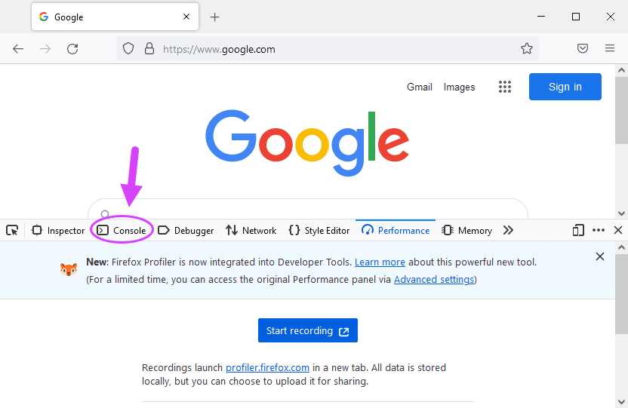Click the Google logo
Screen dimensions: 628x408
307,143
